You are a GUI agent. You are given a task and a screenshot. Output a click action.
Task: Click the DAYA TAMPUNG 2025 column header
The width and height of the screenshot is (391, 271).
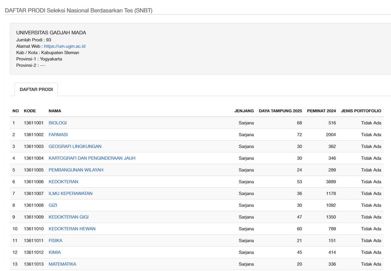281,111
